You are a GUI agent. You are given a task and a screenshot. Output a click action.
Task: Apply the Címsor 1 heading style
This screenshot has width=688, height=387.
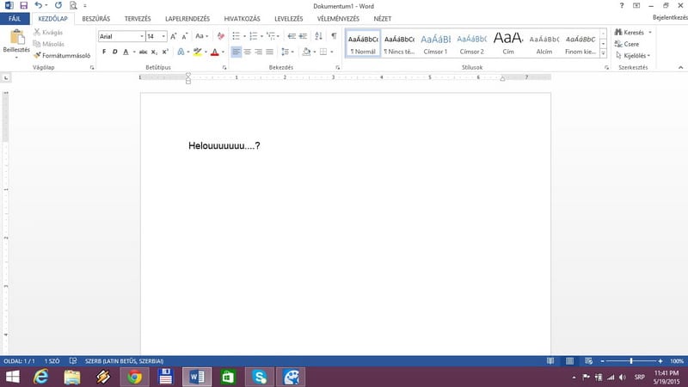(x=436, y=42)
